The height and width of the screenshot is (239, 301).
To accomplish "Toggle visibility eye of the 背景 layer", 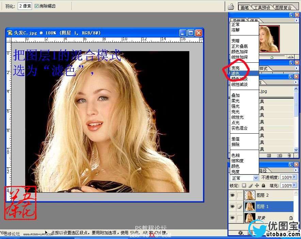I will tap(232, 218).
